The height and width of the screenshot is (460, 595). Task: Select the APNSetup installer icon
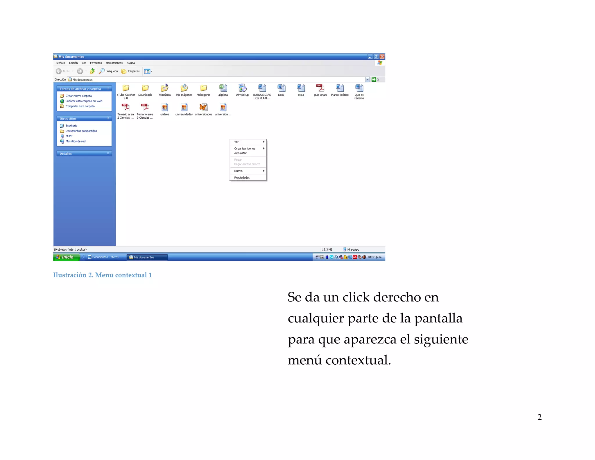tap(242, 88)
